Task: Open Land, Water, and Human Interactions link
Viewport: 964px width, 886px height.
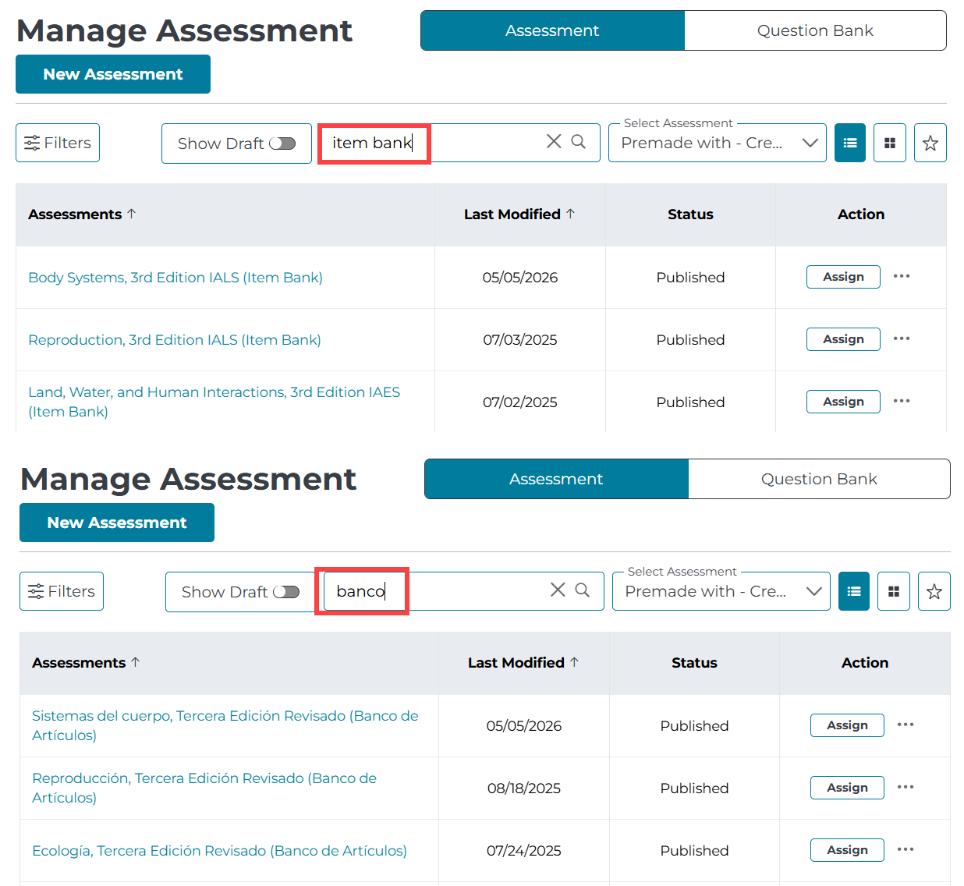Action: tap(214, 402)
